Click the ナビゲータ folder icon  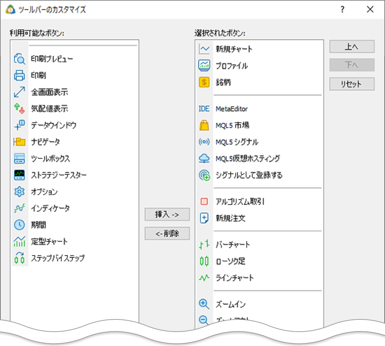click(19, 142)
